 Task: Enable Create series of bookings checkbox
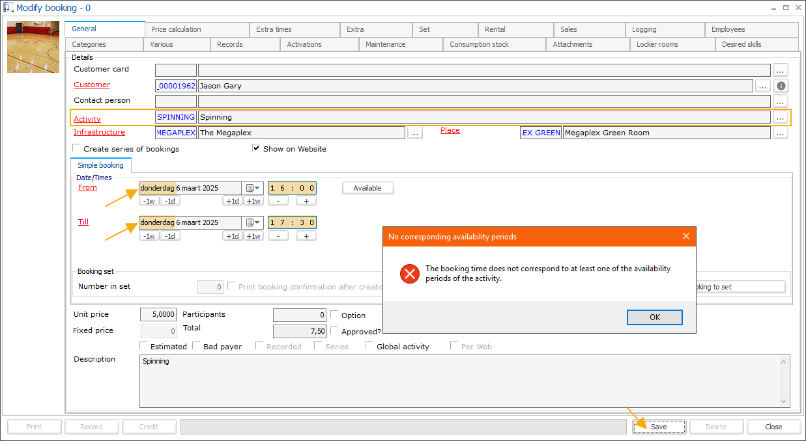click(78, 148)
